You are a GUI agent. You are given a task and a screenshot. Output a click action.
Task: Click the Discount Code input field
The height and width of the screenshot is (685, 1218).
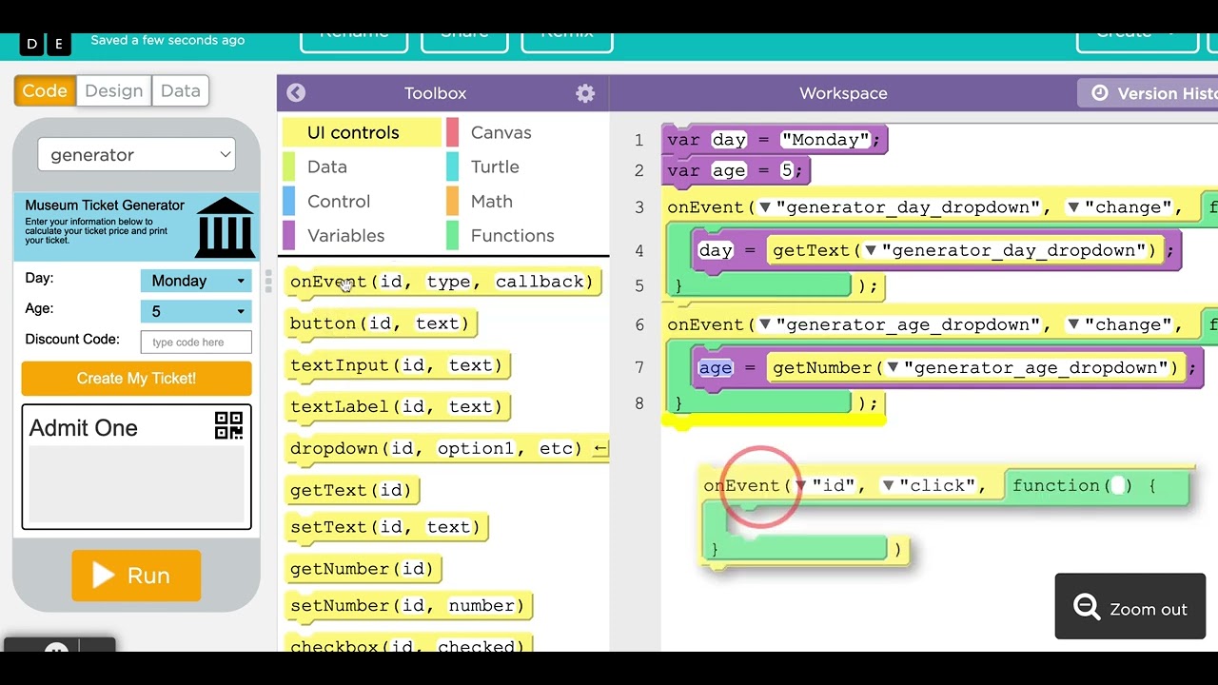coord(196,342)
